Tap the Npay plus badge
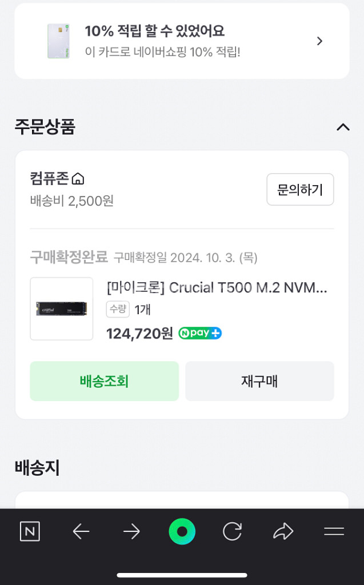 click(x=200, y=333)
